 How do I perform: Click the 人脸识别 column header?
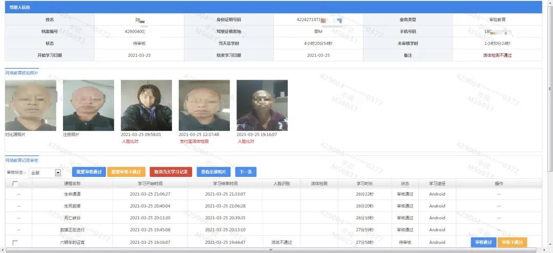(x=282, y=183)
